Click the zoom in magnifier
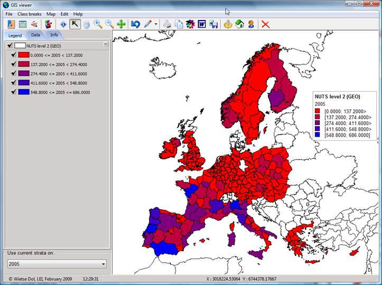This screenshot has width=382, height=285. pos(98,24)
